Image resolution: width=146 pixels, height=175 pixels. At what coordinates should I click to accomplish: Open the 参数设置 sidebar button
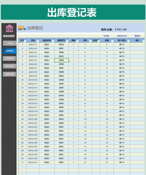pyautogui.click(x=9, y=74)
